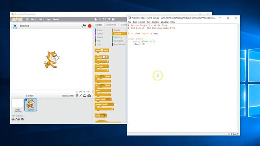The height and width of the screenshot is (146, 260).
Task: Open the File dropdown in Scratch menu
Action: [33, 19]
